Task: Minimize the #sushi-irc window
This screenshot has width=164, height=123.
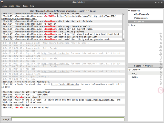Action: 156,2
